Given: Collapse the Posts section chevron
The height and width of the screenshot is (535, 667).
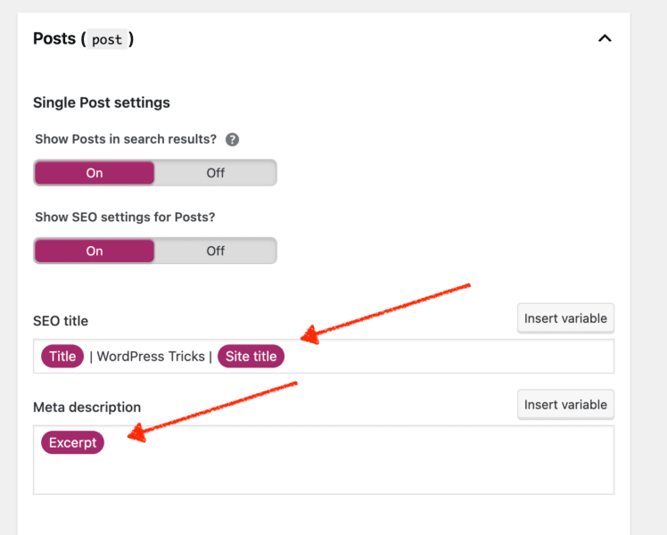Looking at the screenshot, I should [605, 38].
